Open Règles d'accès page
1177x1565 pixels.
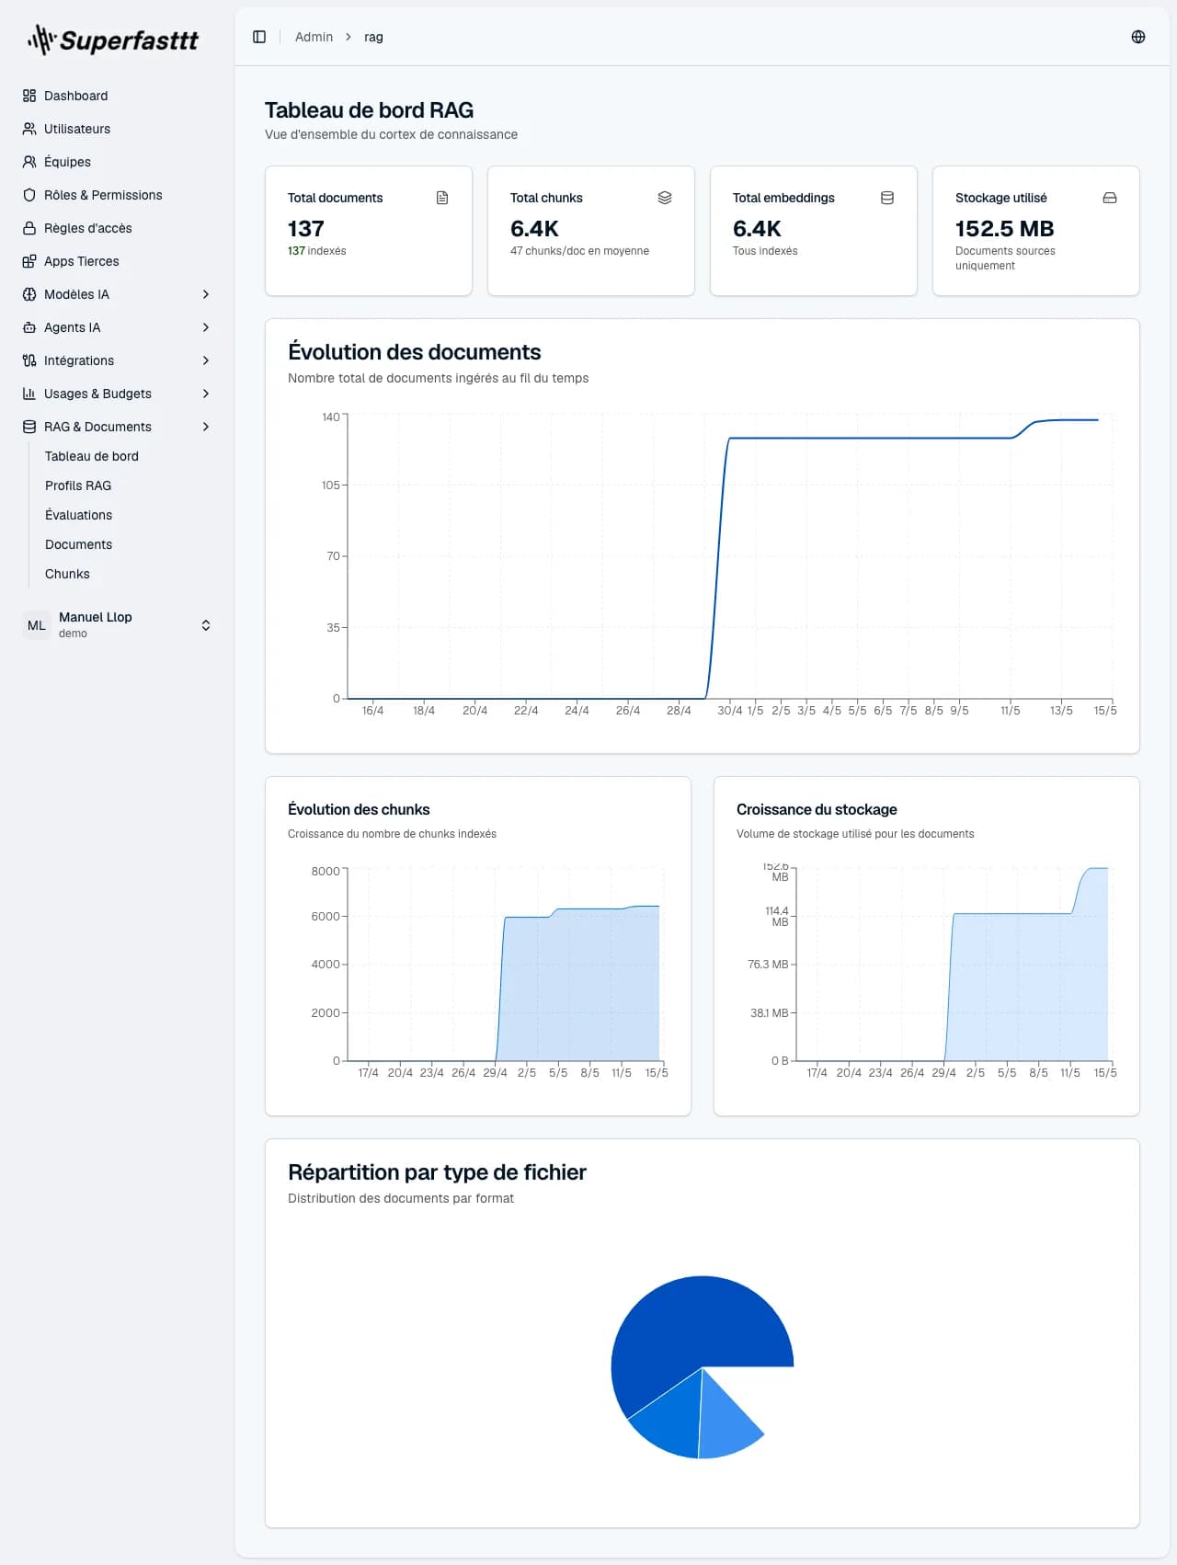click(118, 228)
